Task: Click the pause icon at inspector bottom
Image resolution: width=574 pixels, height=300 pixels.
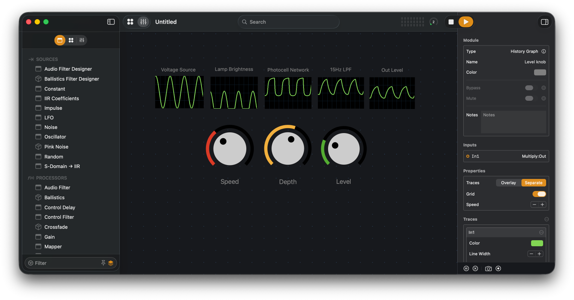Action: point(466,268)
